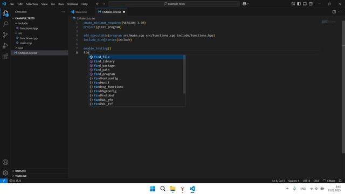
Task: Click the ENG language indicator
Action: 303,189
